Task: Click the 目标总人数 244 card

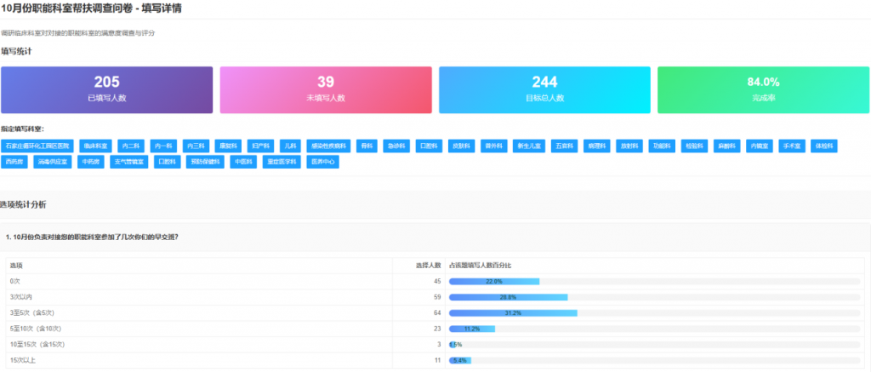Action: click(x=544, y=89)
